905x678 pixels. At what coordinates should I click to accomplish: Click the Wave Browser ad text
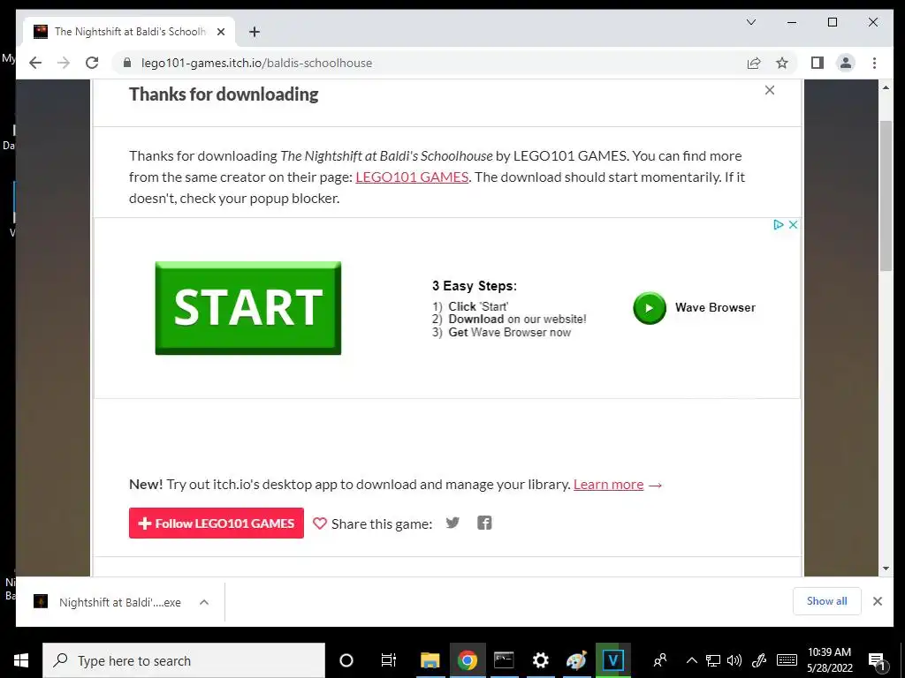[x=715, y=307]
